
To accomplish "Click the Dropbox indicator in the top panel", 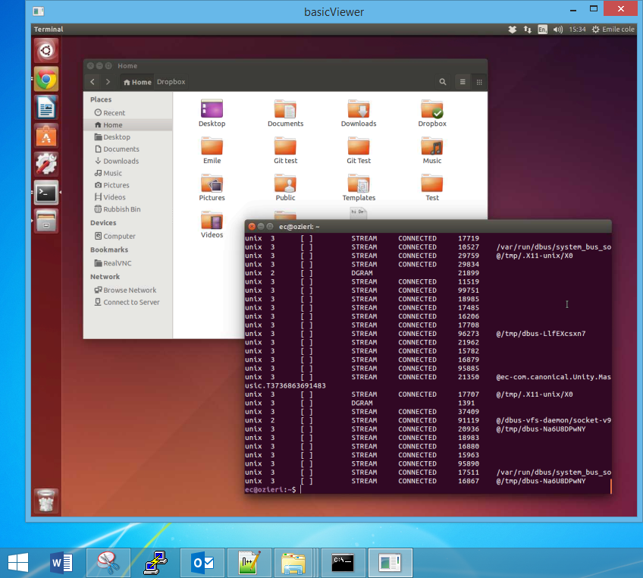I will click(512, 30).
